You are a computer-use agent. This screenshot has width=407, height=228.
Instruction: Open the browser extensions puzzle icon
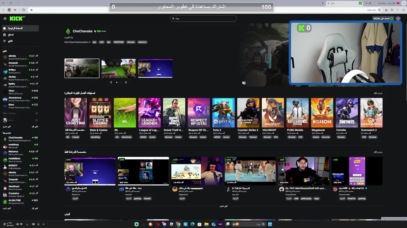click(x=24, y=10)
